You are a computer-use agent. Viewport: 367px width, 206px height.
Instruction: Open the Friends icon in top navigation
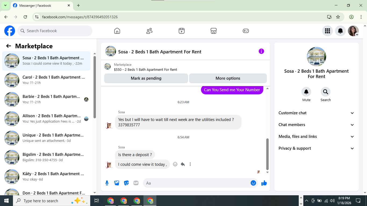[x=149, y=31]
